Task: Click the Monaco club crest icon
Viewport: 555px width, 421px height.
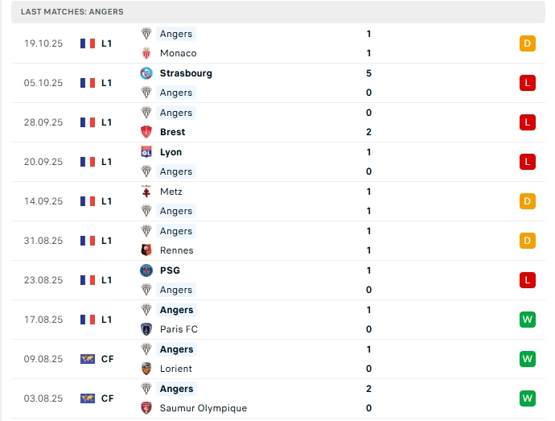Action: coord(146,53)
